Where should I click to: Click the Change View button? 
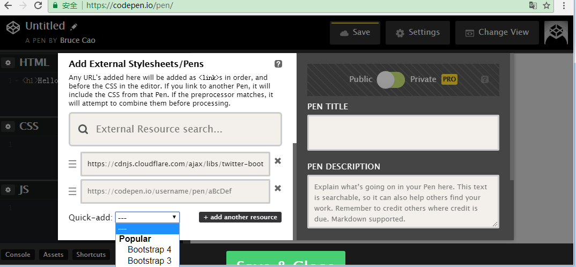click(497, 32)
